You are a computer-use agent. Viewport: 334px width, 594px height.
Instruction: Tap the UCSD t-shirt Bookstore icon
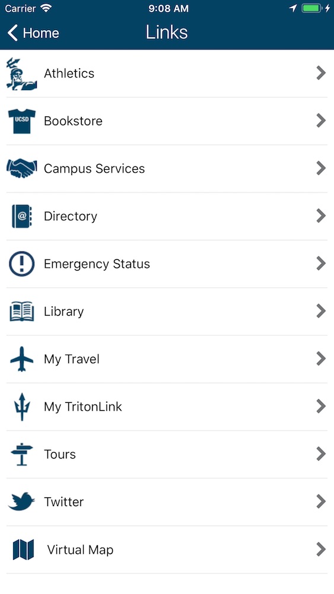21,121
